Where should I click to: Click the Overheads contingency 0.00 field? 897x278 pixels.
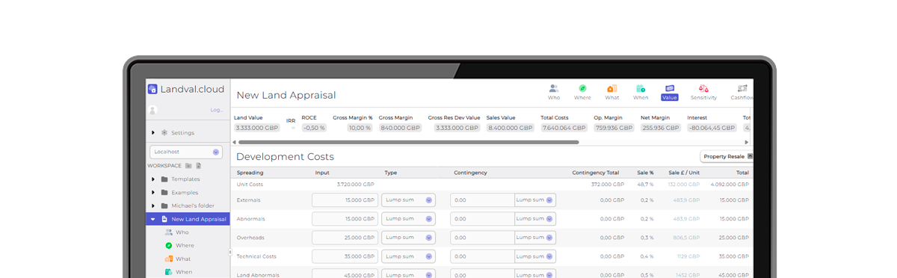pos(482,238)
